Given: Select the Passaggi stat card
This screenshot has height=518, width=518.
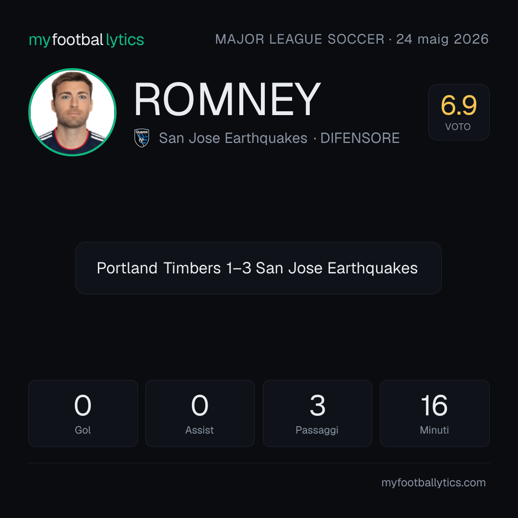Looking at the screenshot, I should (317, 413).
